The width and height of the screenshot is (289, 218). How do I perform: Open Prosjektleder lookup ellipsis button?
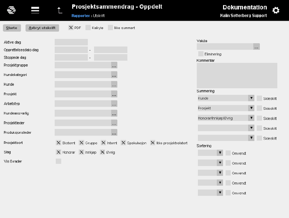[x=114, y=123]
